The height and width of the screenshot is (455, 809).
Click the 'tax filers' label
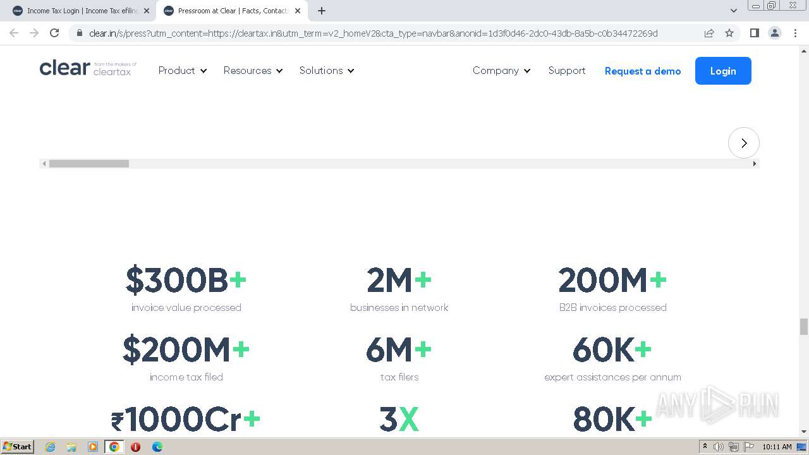[399, 377]
